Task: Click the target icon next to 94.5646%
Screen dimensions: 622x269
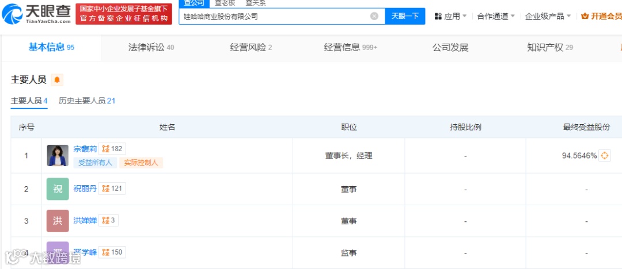Action: 605,156
